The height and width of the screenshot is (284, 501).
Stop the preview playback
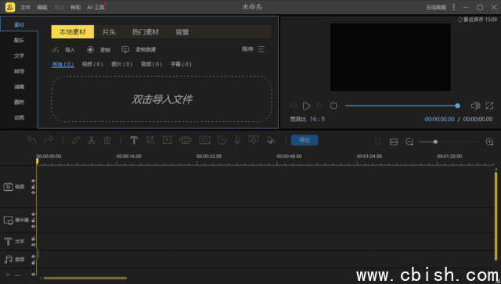pos(333,106)
